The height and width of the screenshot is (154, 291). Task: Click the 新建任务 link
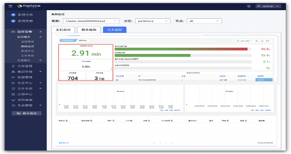coord(25,14)
